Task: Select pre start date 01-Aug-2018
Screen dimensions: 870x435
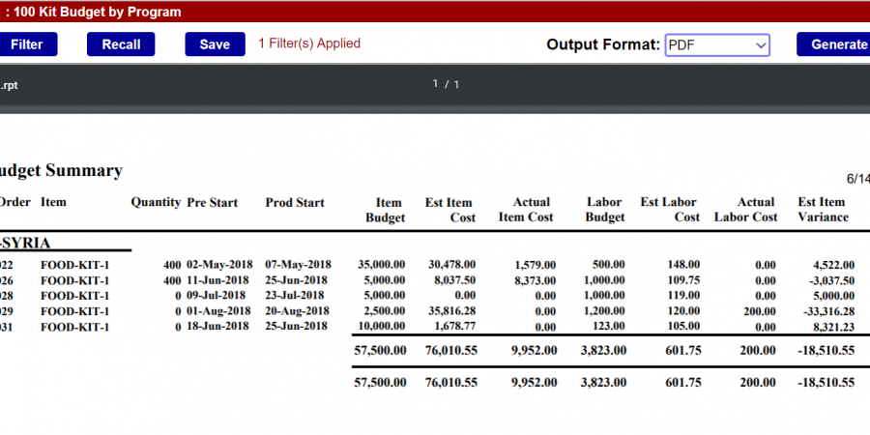Action: (x=218, y=310)
